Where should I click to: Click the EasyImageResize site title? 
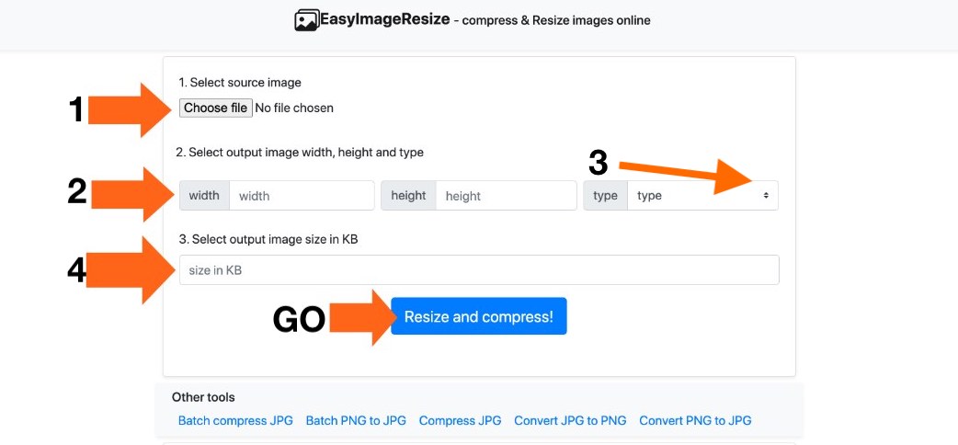click(384, 19)
